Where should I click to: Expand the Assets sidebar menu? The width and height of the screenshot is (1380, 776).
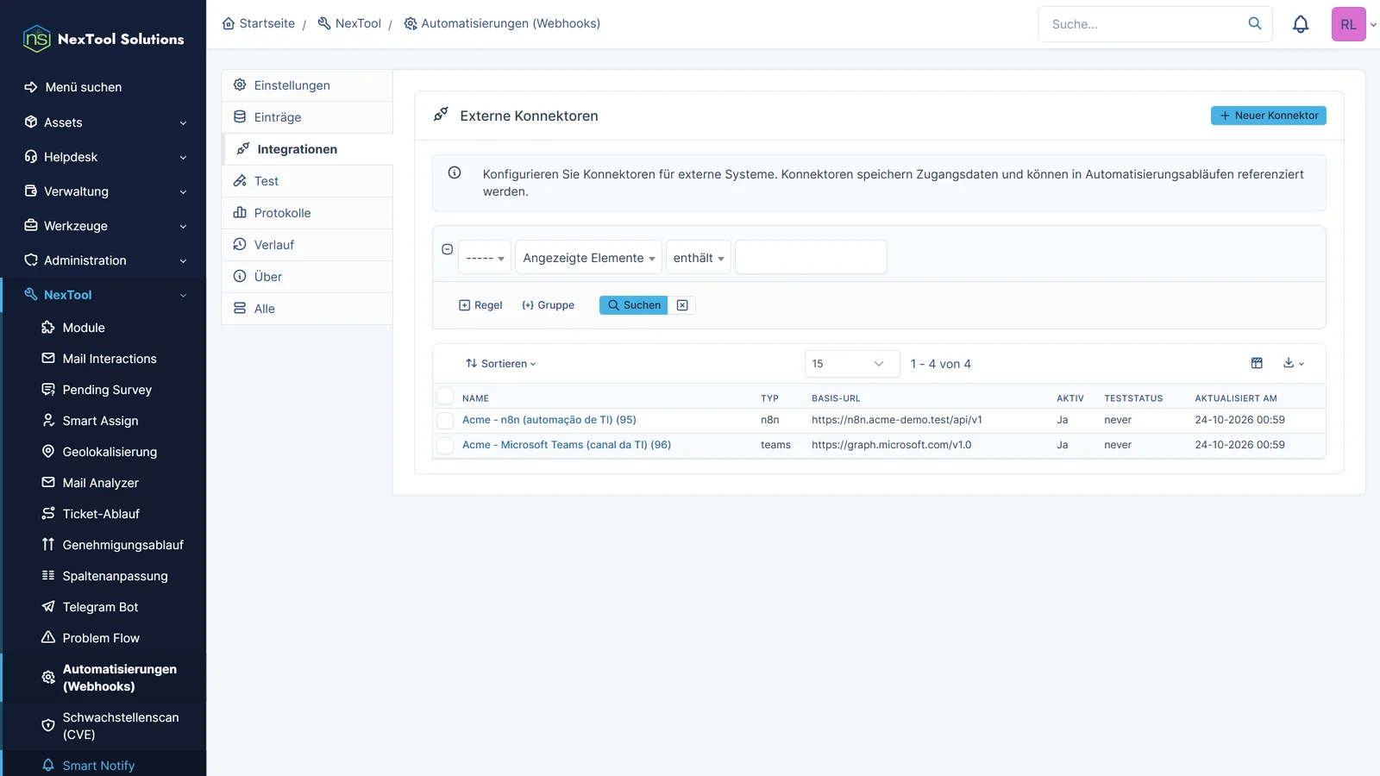point(103,122)
